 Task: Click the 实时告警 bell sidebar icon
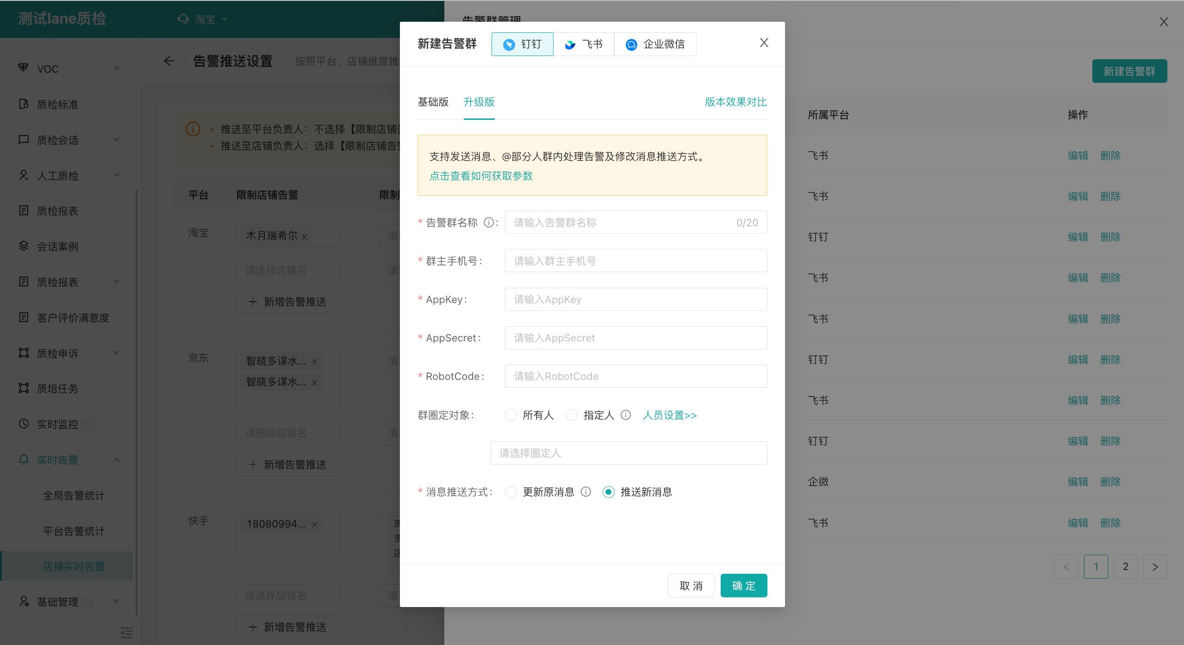[x=24, y=459]
